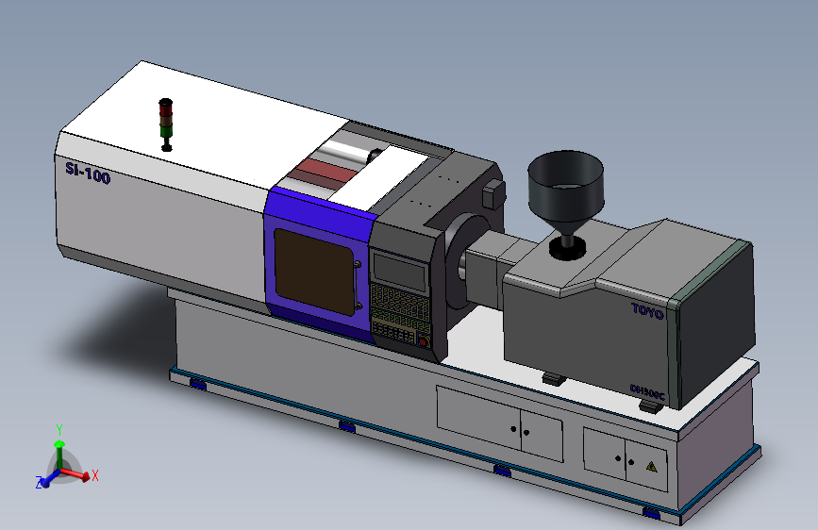Select the dark window of the blue safety door
Screen dimensions: 818x530
[x=314, y=271]
